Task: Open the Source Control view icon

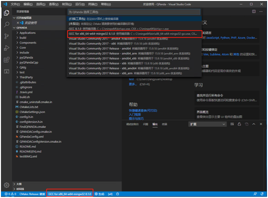Action: click(7, 36)
